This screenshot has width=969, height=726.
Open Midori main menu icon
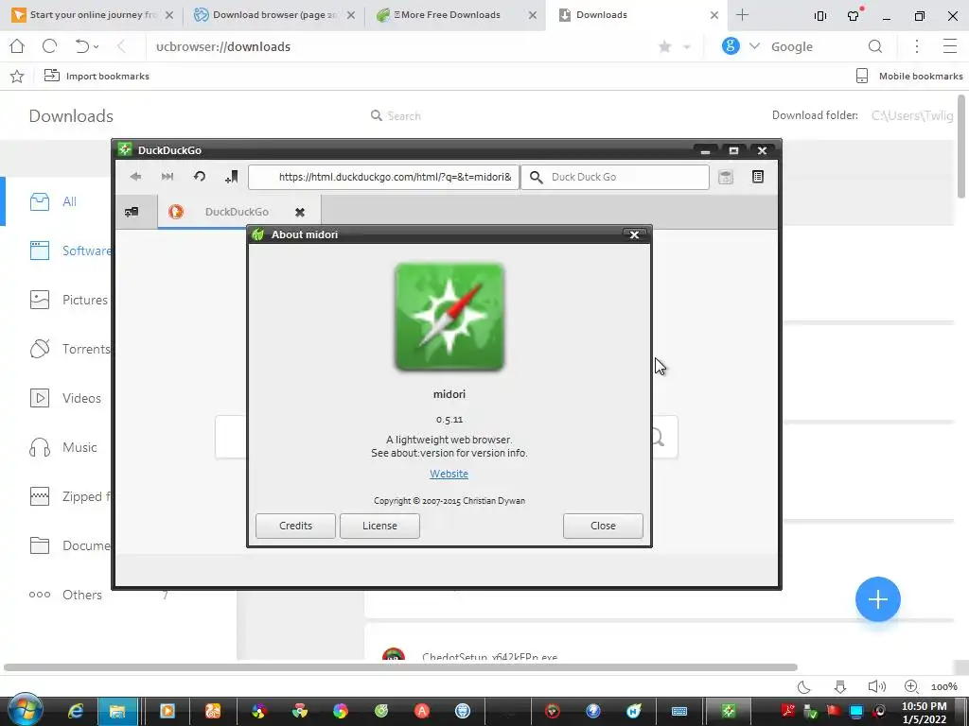(758, 177)
